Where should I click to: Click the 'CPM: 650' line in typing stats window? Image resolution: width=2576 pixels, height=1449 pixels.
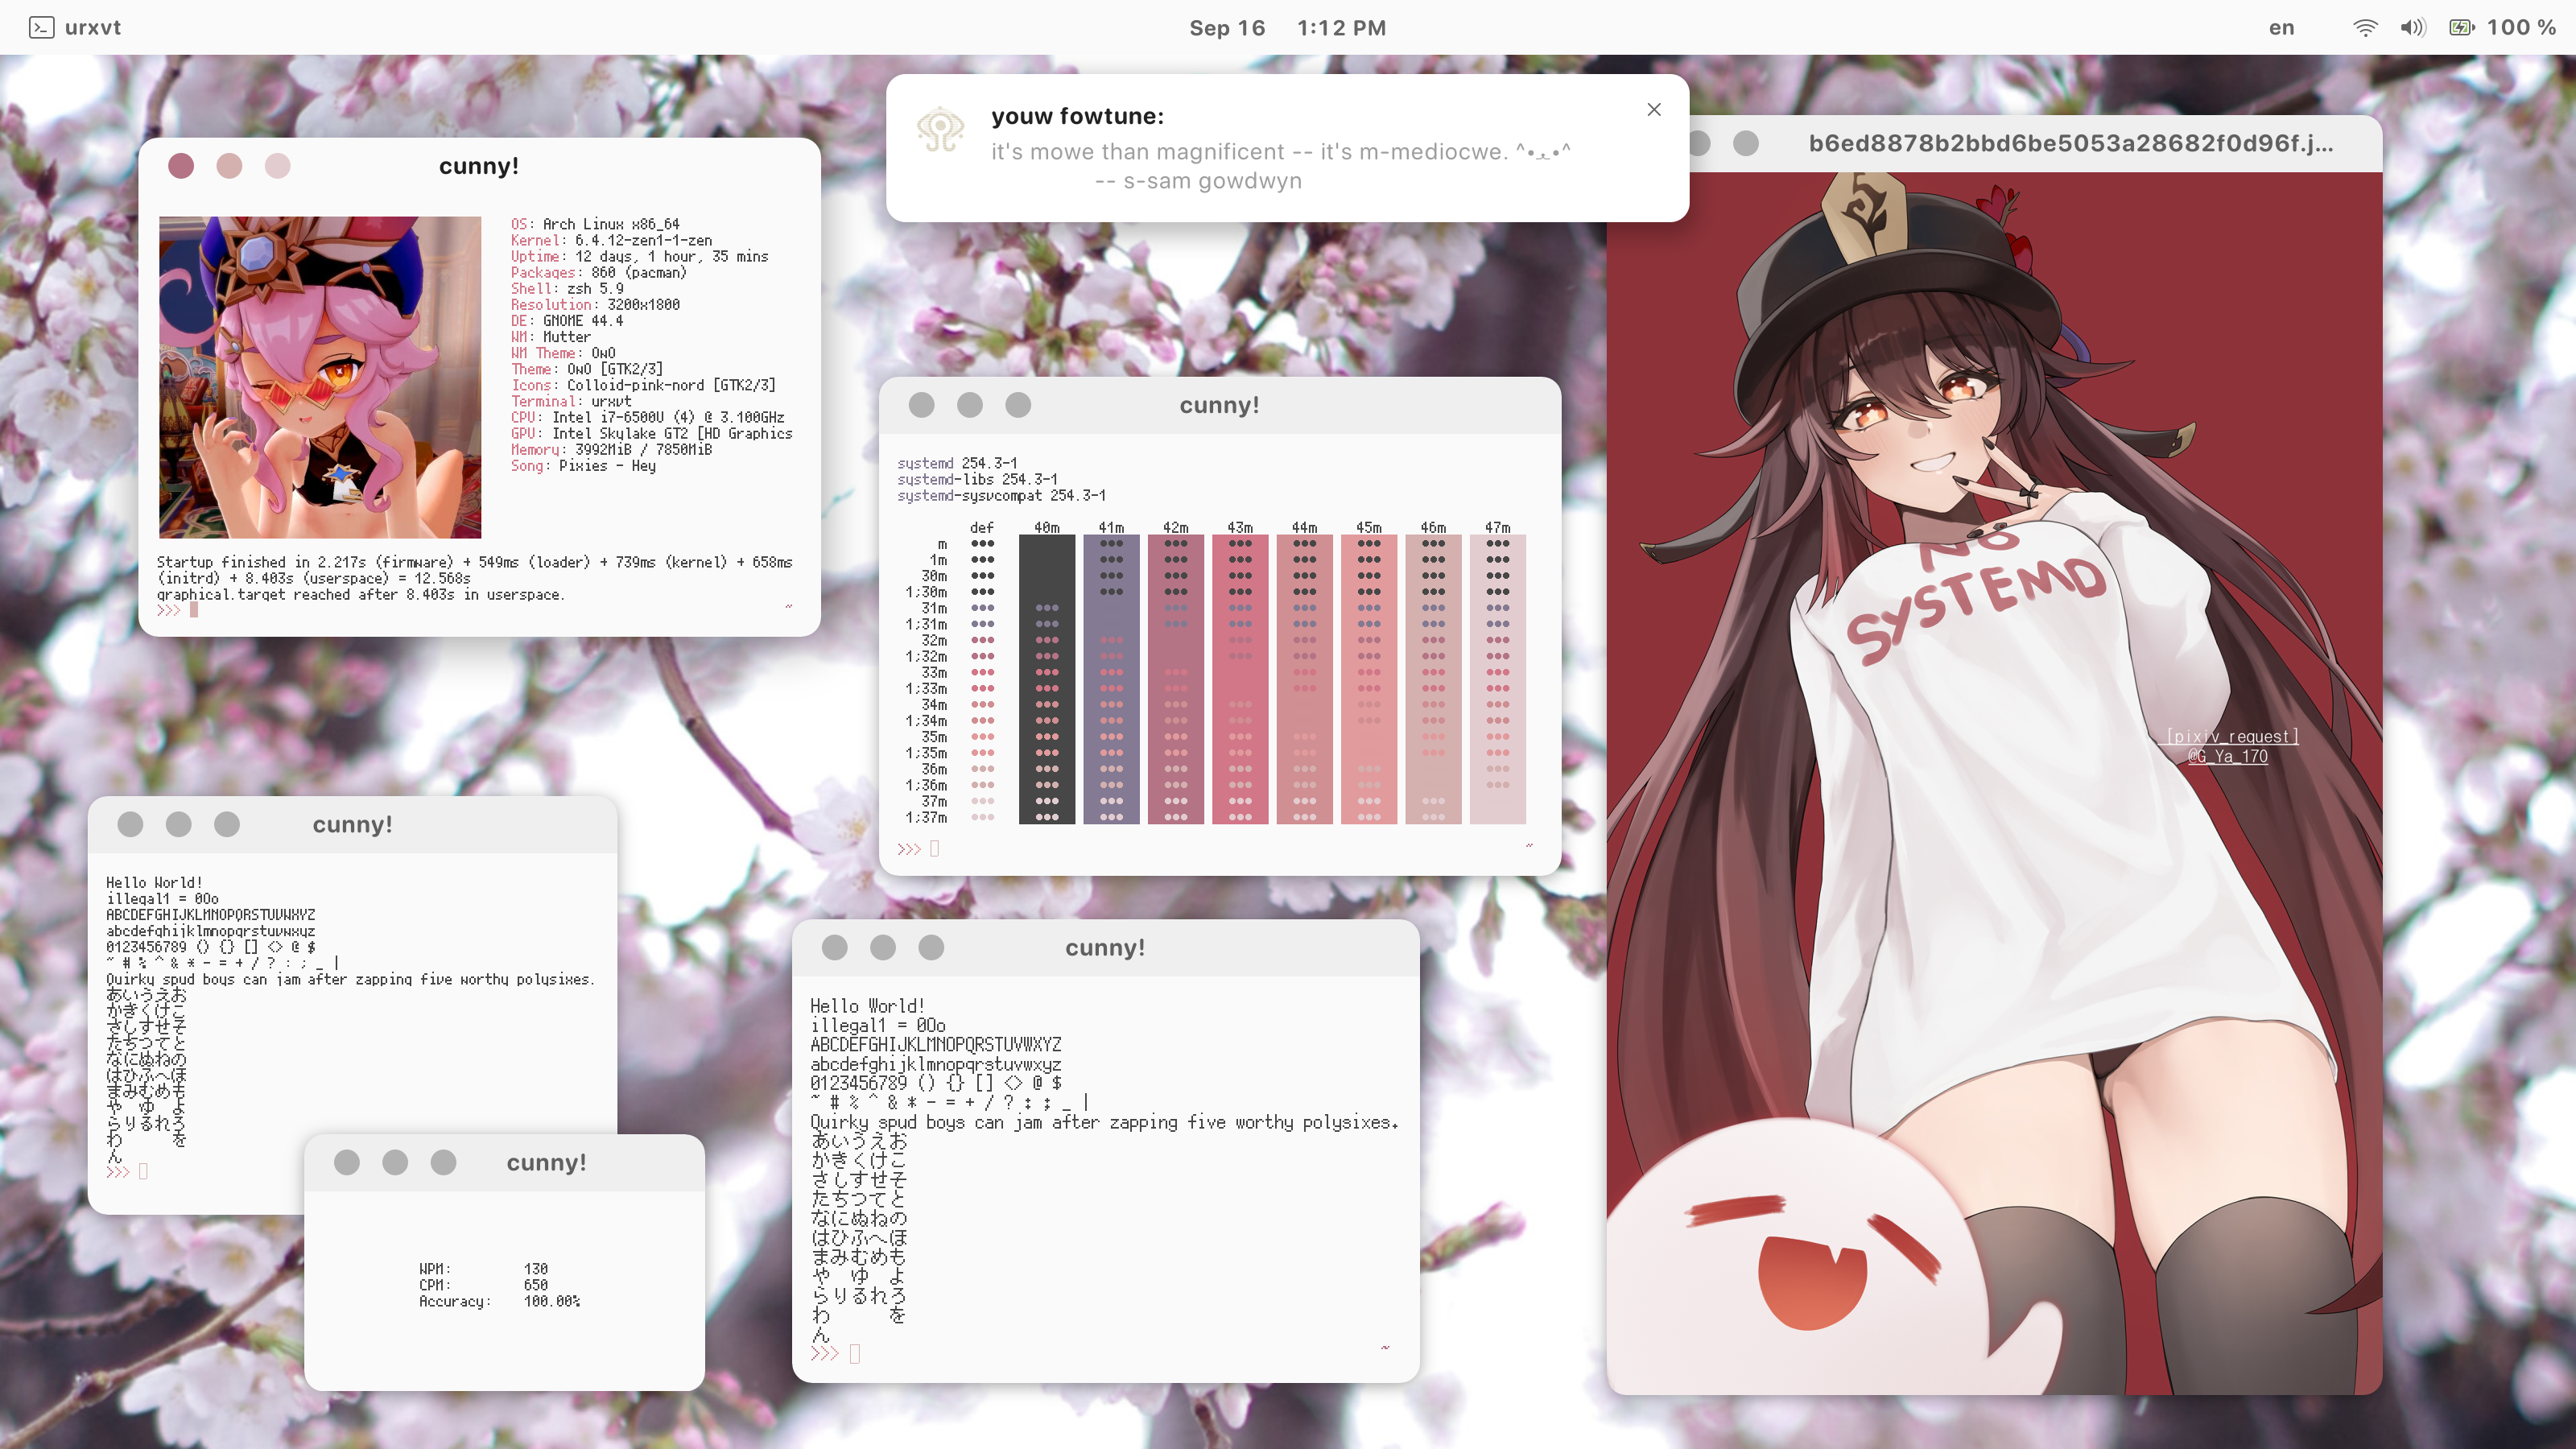(x=483, y=1284)
